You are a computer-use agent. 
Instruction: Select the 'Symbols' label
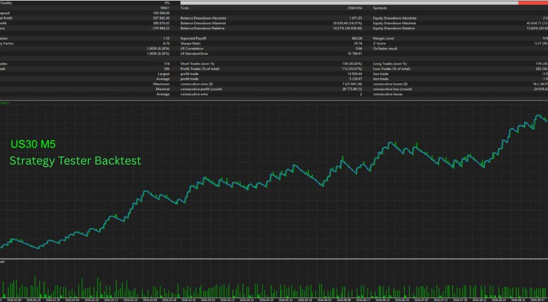point(380,7)
